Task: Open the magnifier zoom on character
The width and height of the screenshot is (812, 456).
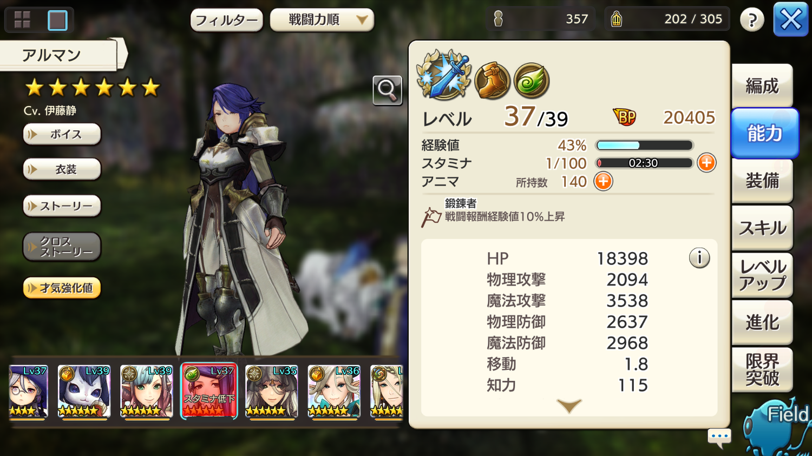Action: pos(387,90)
